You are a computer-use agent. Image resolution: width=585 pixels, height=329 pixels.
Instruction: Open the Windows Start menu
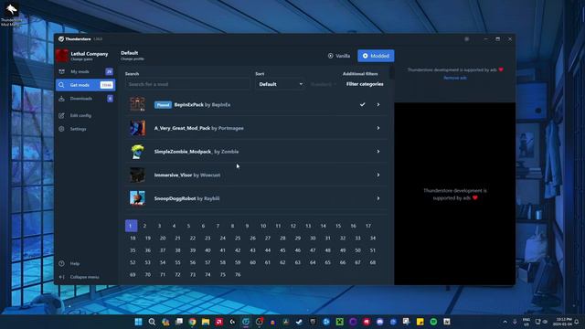click(x=138, y=322)
